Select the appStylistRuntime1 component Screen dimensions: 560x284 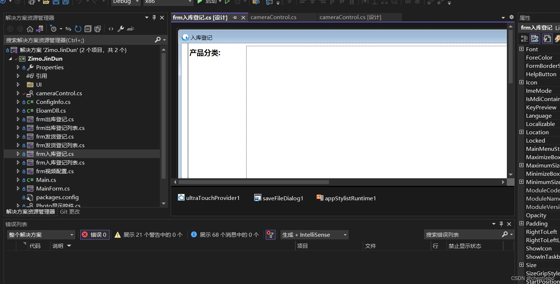point(346,198)
